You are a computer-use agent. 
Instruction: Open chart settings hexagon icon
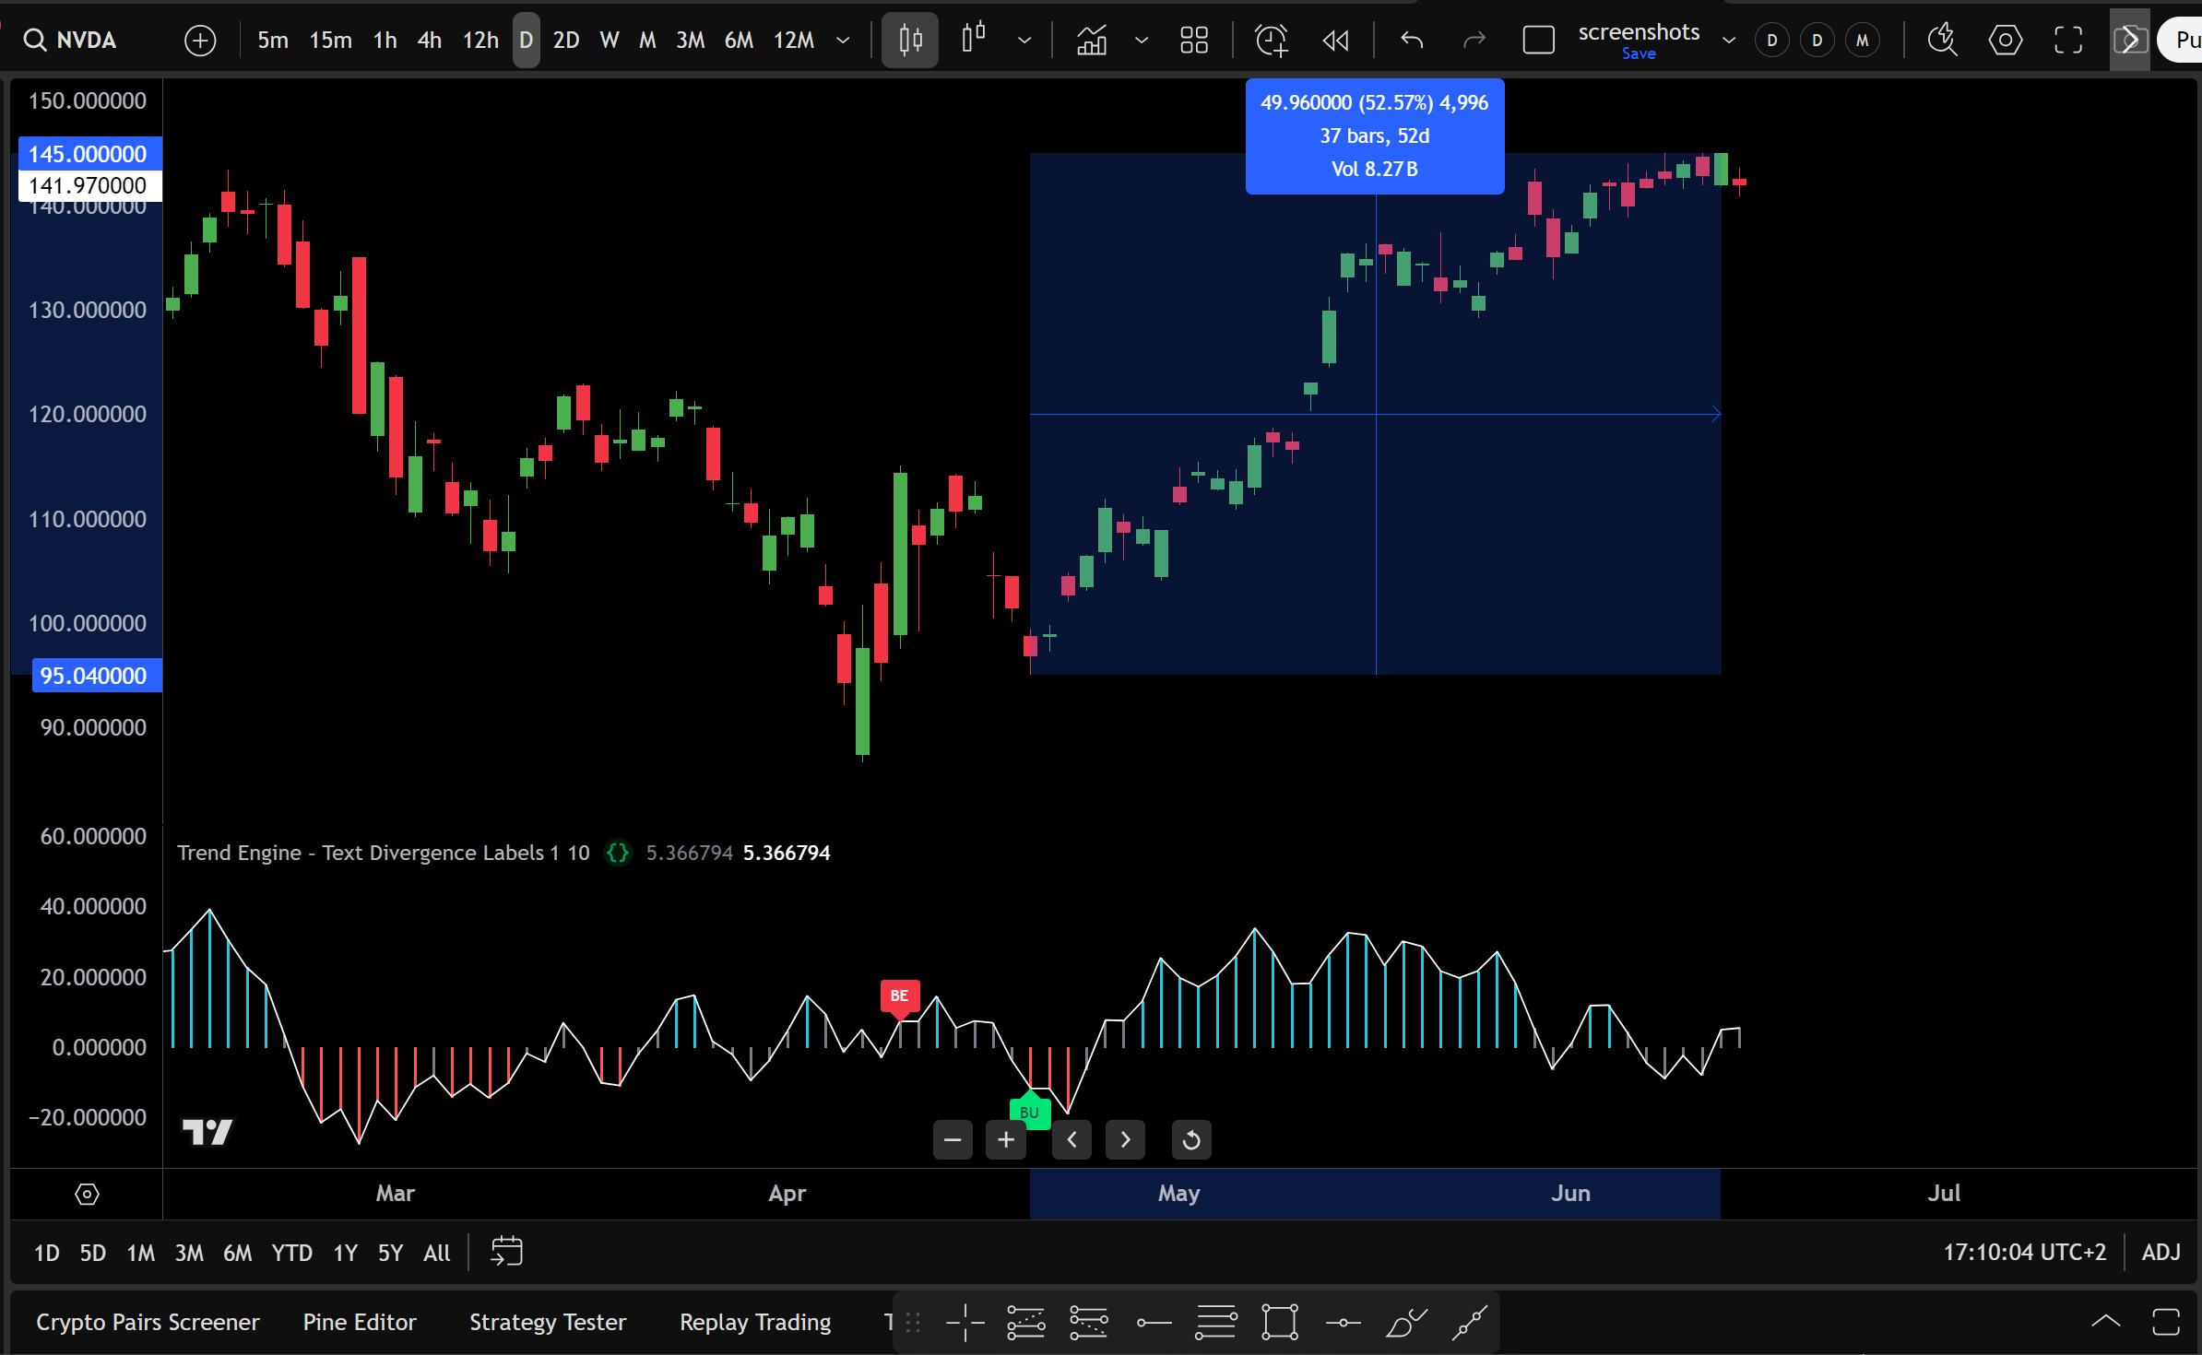pyautogui.click(x=2006, y=40)
